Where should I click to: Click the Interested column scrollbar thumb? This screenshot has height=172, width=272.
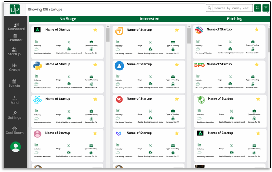tap(189, 36)
